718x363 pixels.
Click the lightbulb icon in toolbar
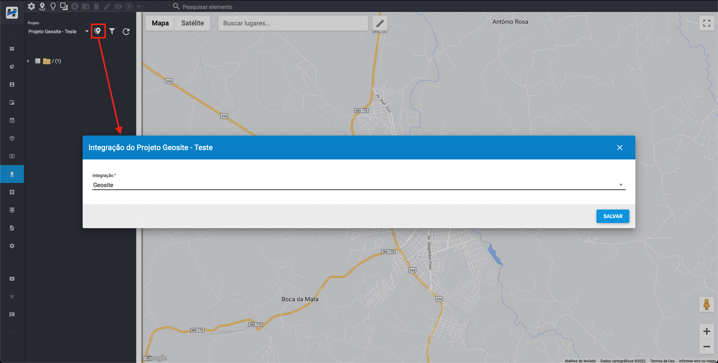coord(53,6)
